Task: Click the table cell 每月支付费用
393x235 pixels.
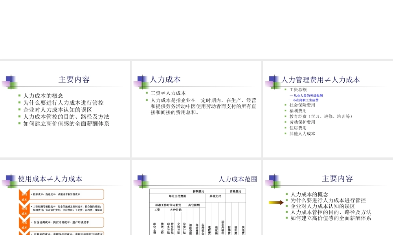Action: coord(178,196)
